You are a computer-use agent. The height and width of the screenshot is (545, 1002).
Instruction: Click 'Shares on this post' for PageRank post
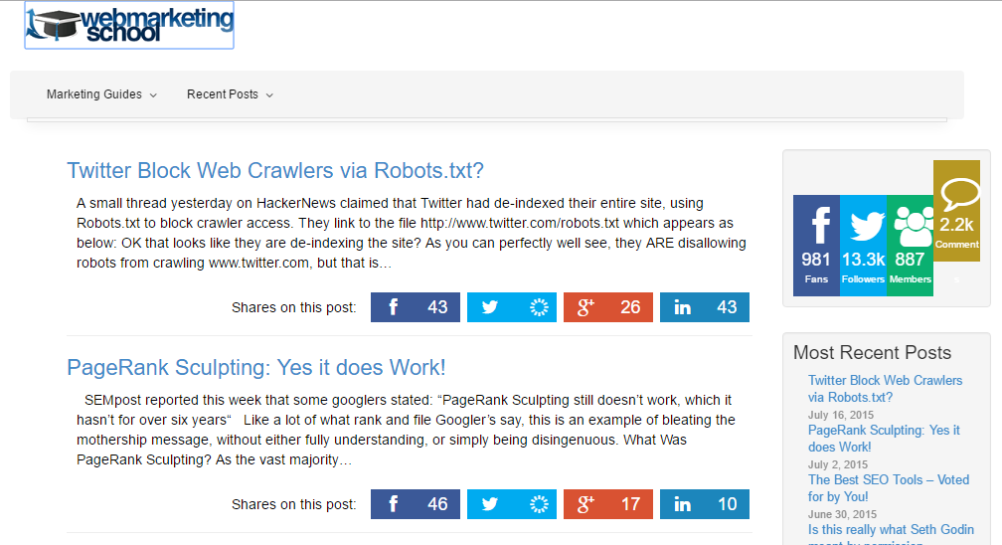pos(294,504)
